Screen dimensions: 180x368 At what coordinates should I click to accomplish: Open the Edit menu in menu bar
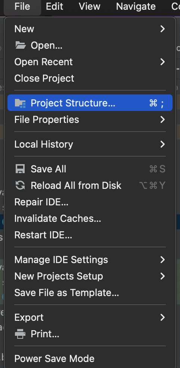point(55,7)
